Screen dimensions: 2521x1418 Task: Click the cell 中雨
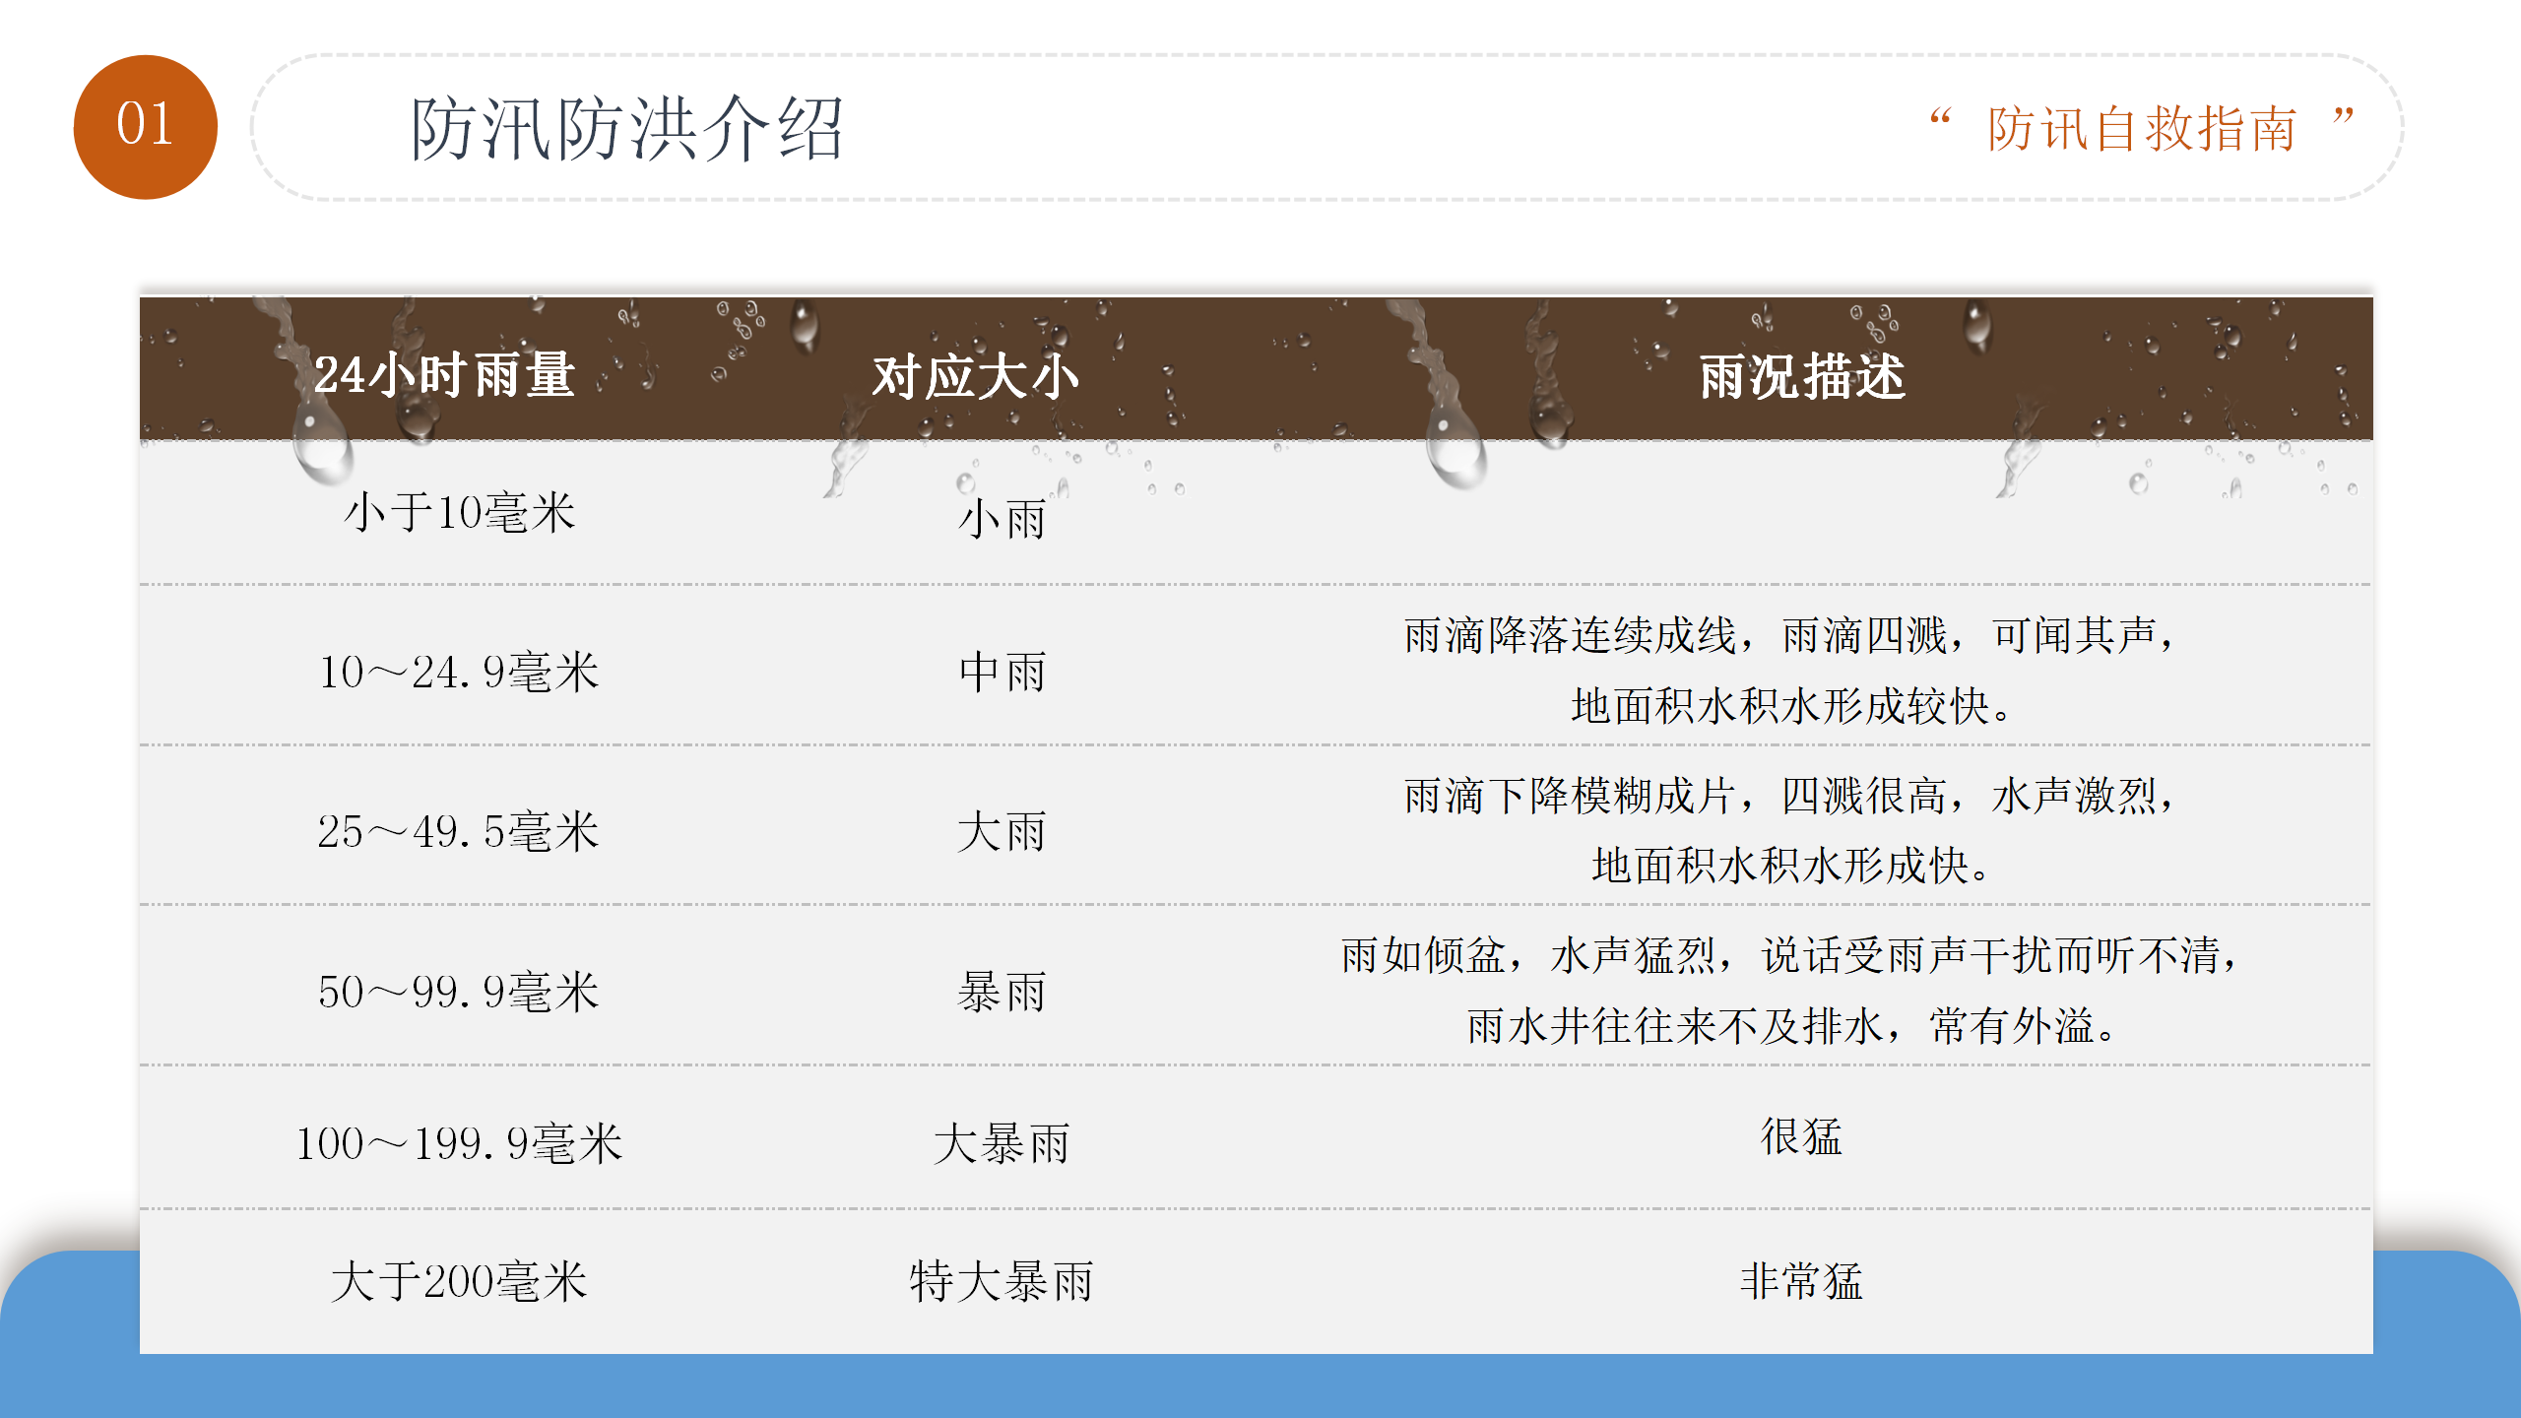coord(1002,673)
